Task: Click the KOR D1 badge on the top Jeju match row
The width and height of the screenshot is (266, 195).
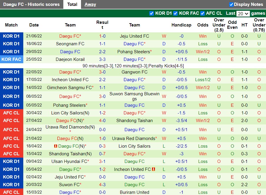Action: [11, 36]
